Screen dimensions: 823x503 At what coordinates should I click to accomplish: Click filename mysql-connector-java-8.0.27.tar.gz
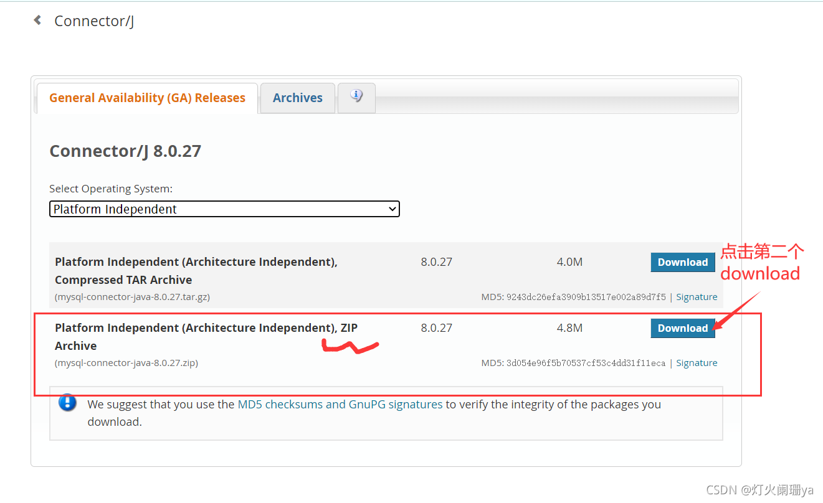click(x=132, y=297)
